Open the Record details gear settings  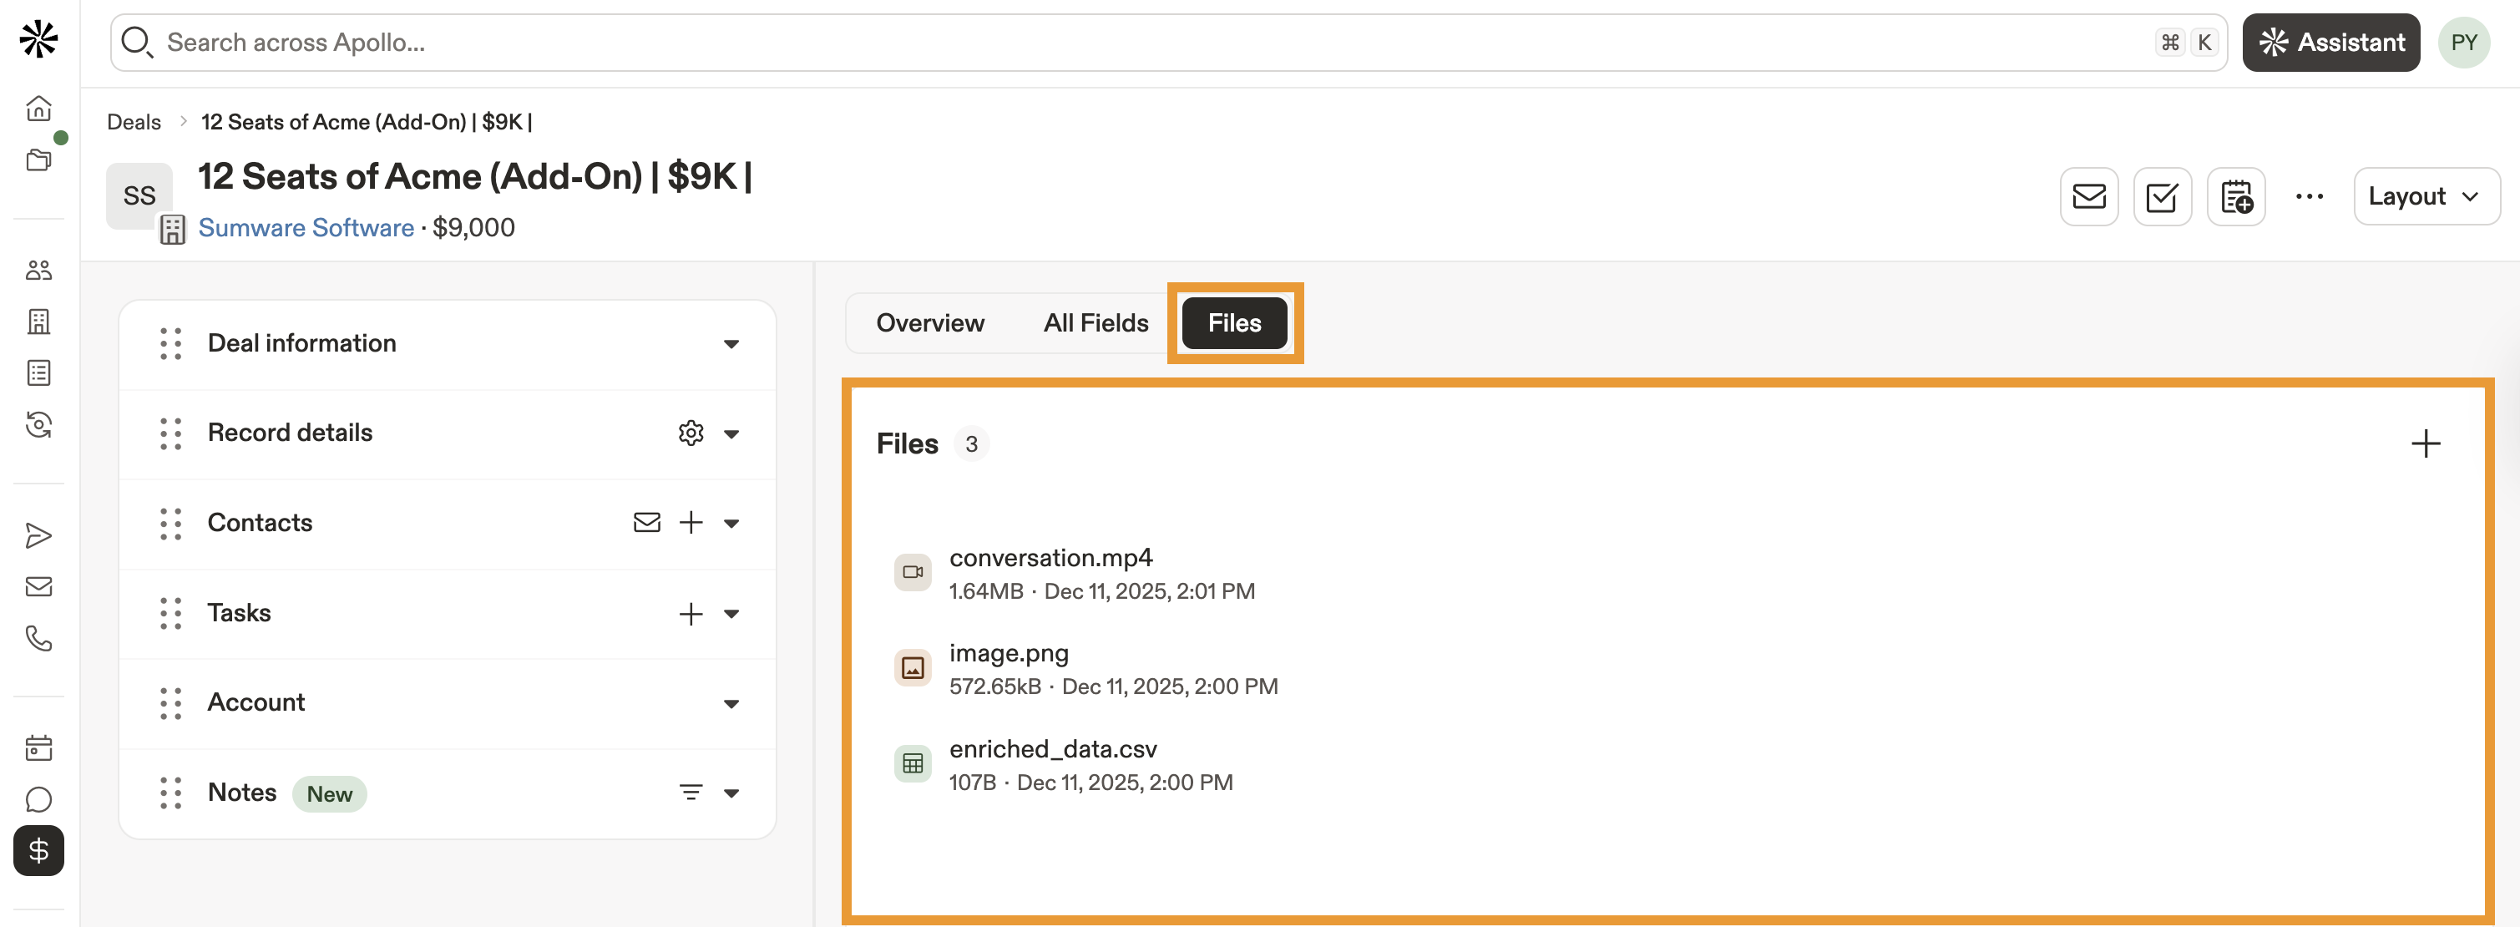pos(691,433)
